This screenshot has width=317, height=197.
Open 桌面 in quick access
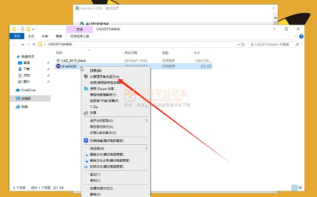[x=24, y=63]
